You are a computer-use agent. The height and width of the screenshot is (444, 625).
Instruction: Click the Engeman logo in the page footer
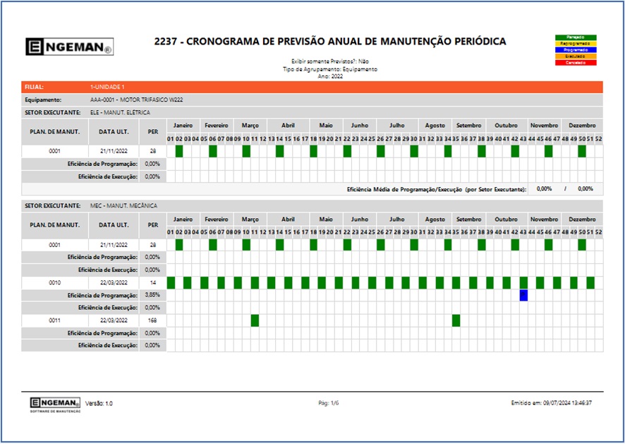54,403
